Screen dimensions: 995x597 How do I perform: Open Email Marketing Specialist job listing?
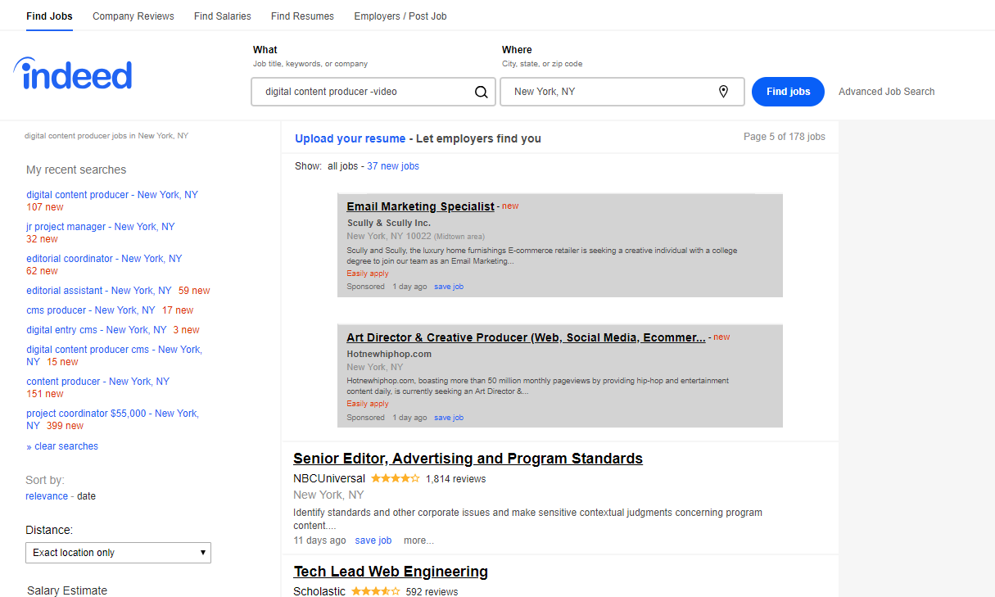420,206
